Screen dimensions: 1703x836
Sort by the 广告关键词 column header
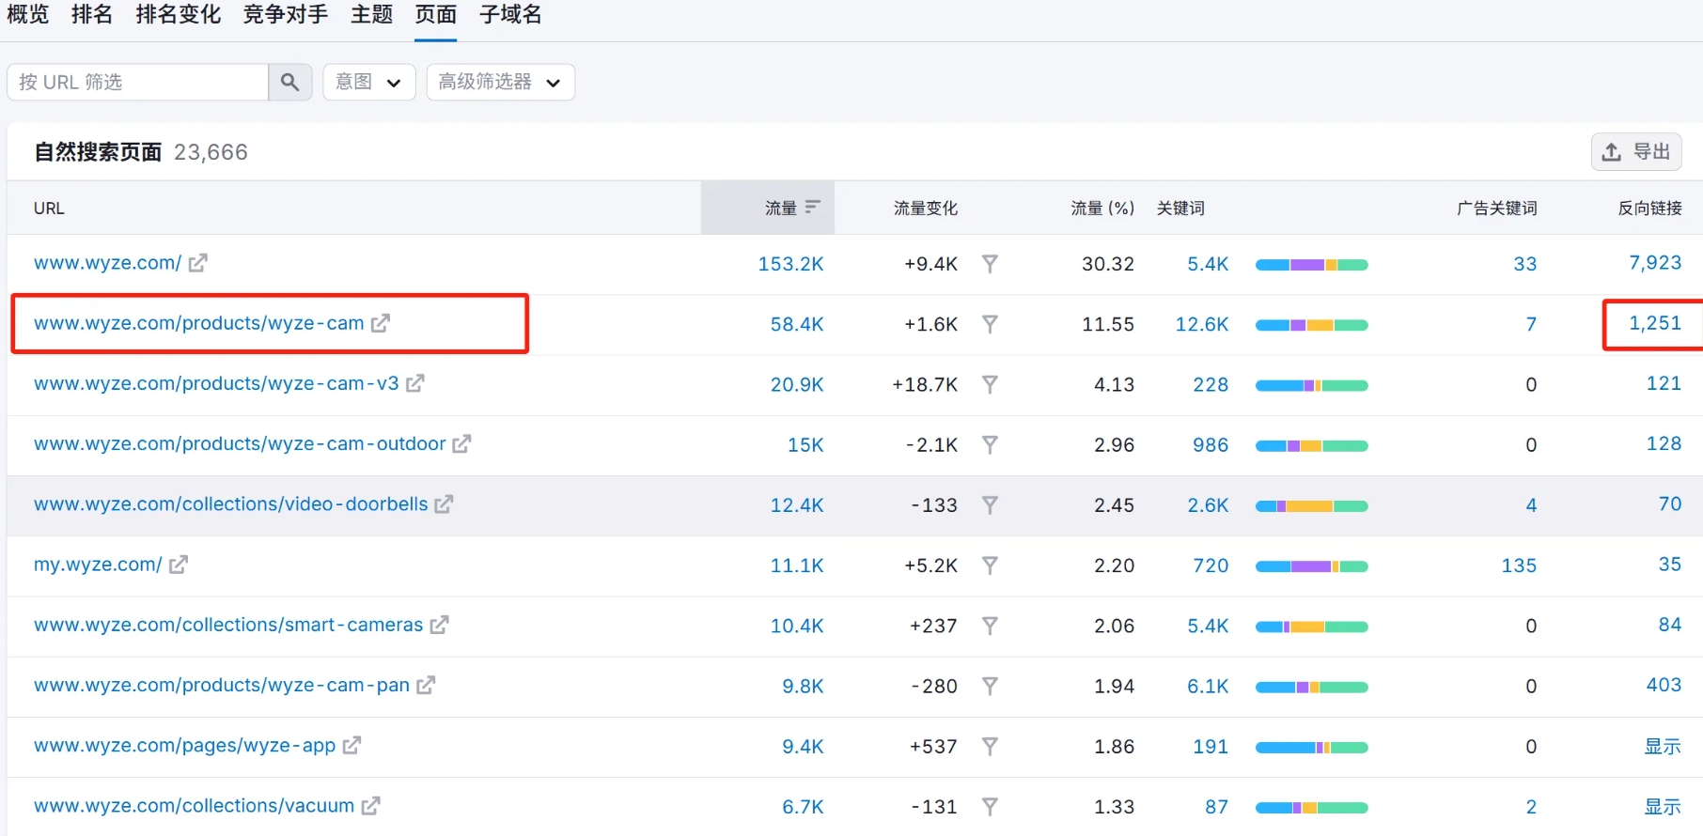(1497, 209)
